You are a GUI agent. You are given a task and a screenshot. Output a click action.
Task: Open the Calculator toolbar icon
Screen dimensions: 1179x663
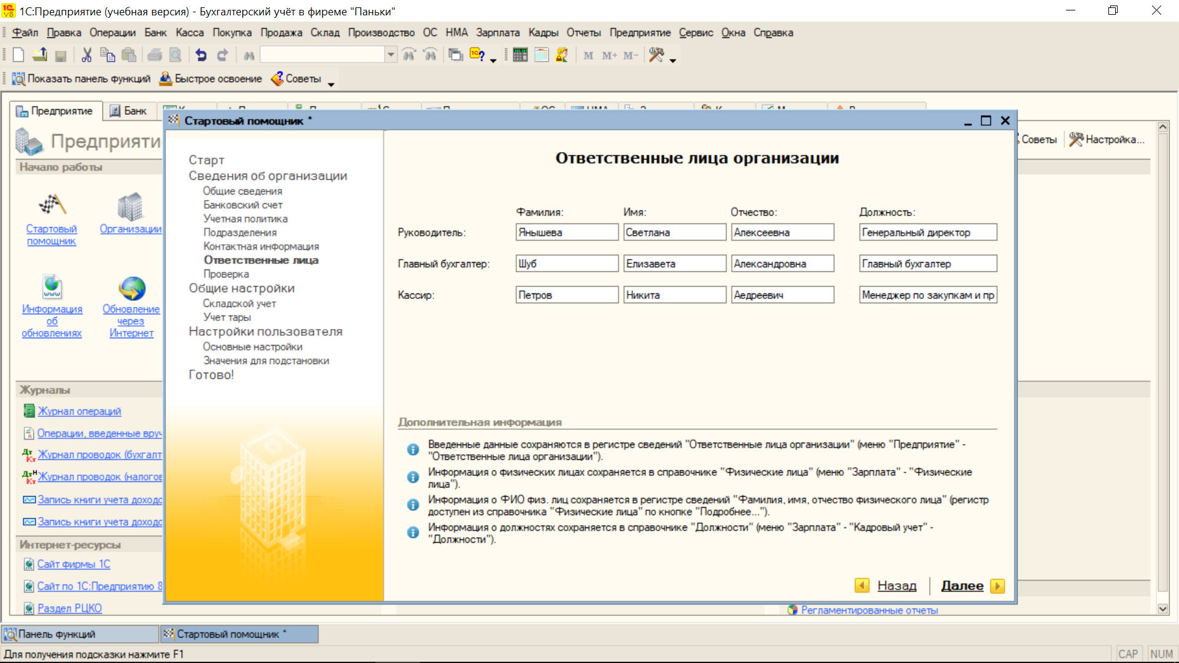(x=520, y=55)
